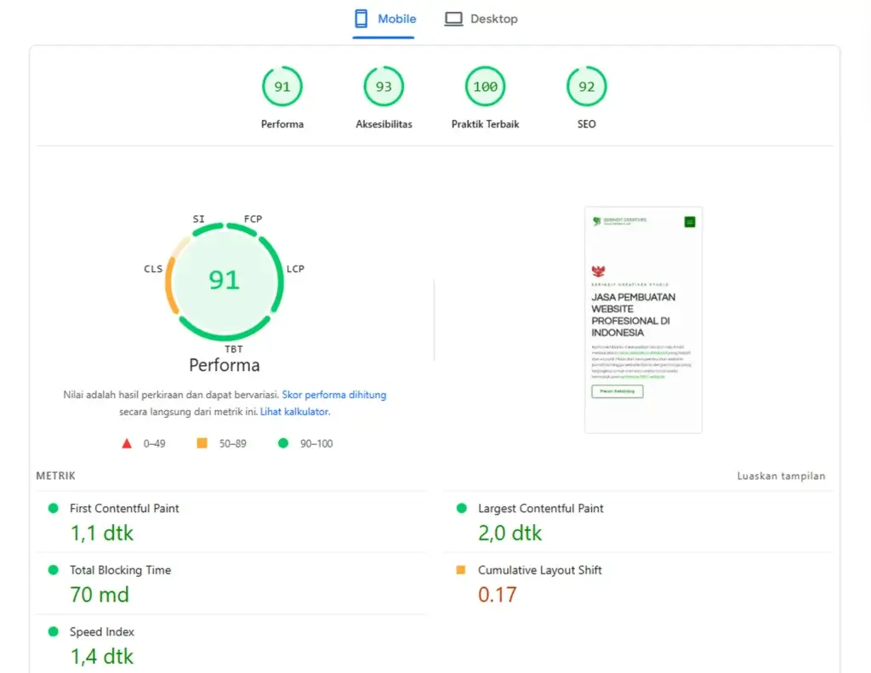The image size is (871, 673).
Task: Click the website preview thumbnail
Action: (643, 319)
